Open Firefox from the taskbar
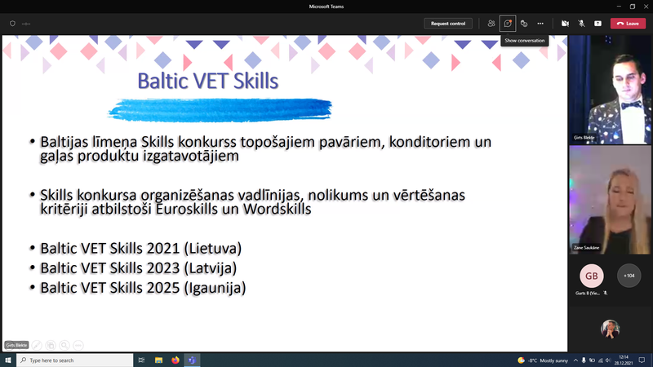This screenshot has width=653, height=367. (175, 360)
